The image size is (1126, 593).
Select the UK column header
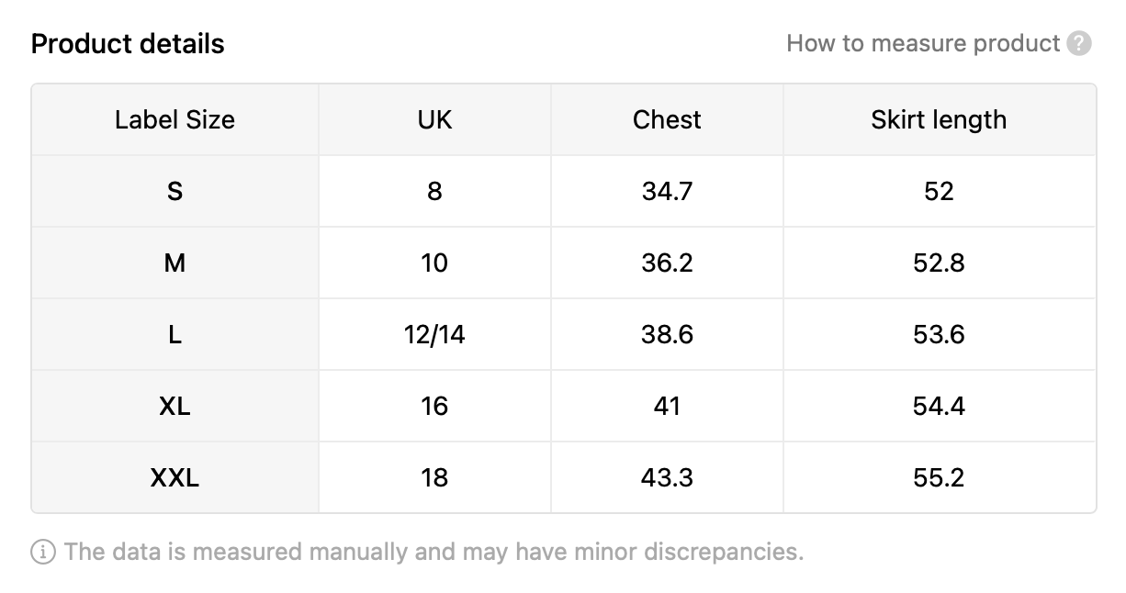434,119
